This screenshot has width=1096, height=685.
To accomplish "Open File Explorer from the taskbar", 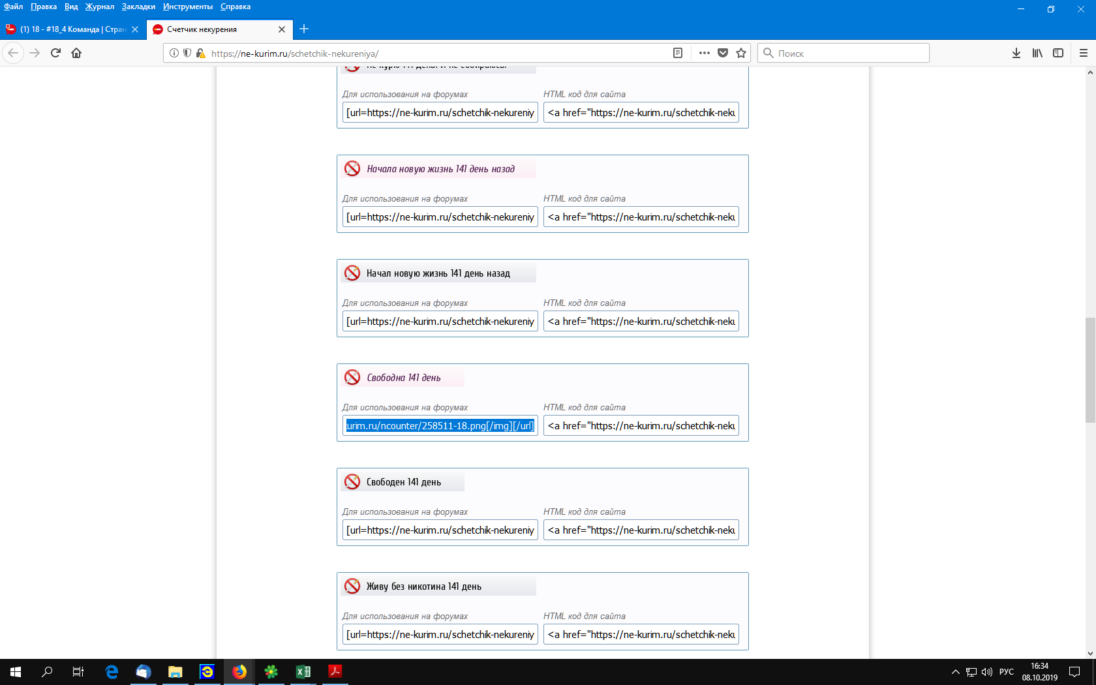I will (175, 672).
